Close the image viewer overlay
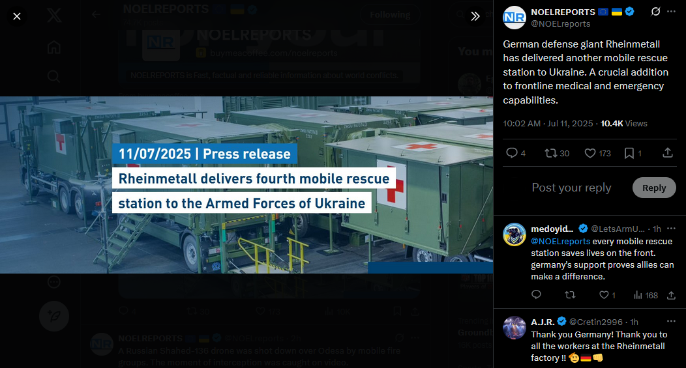Screen dimensions: 686x368 pos(16,16)
